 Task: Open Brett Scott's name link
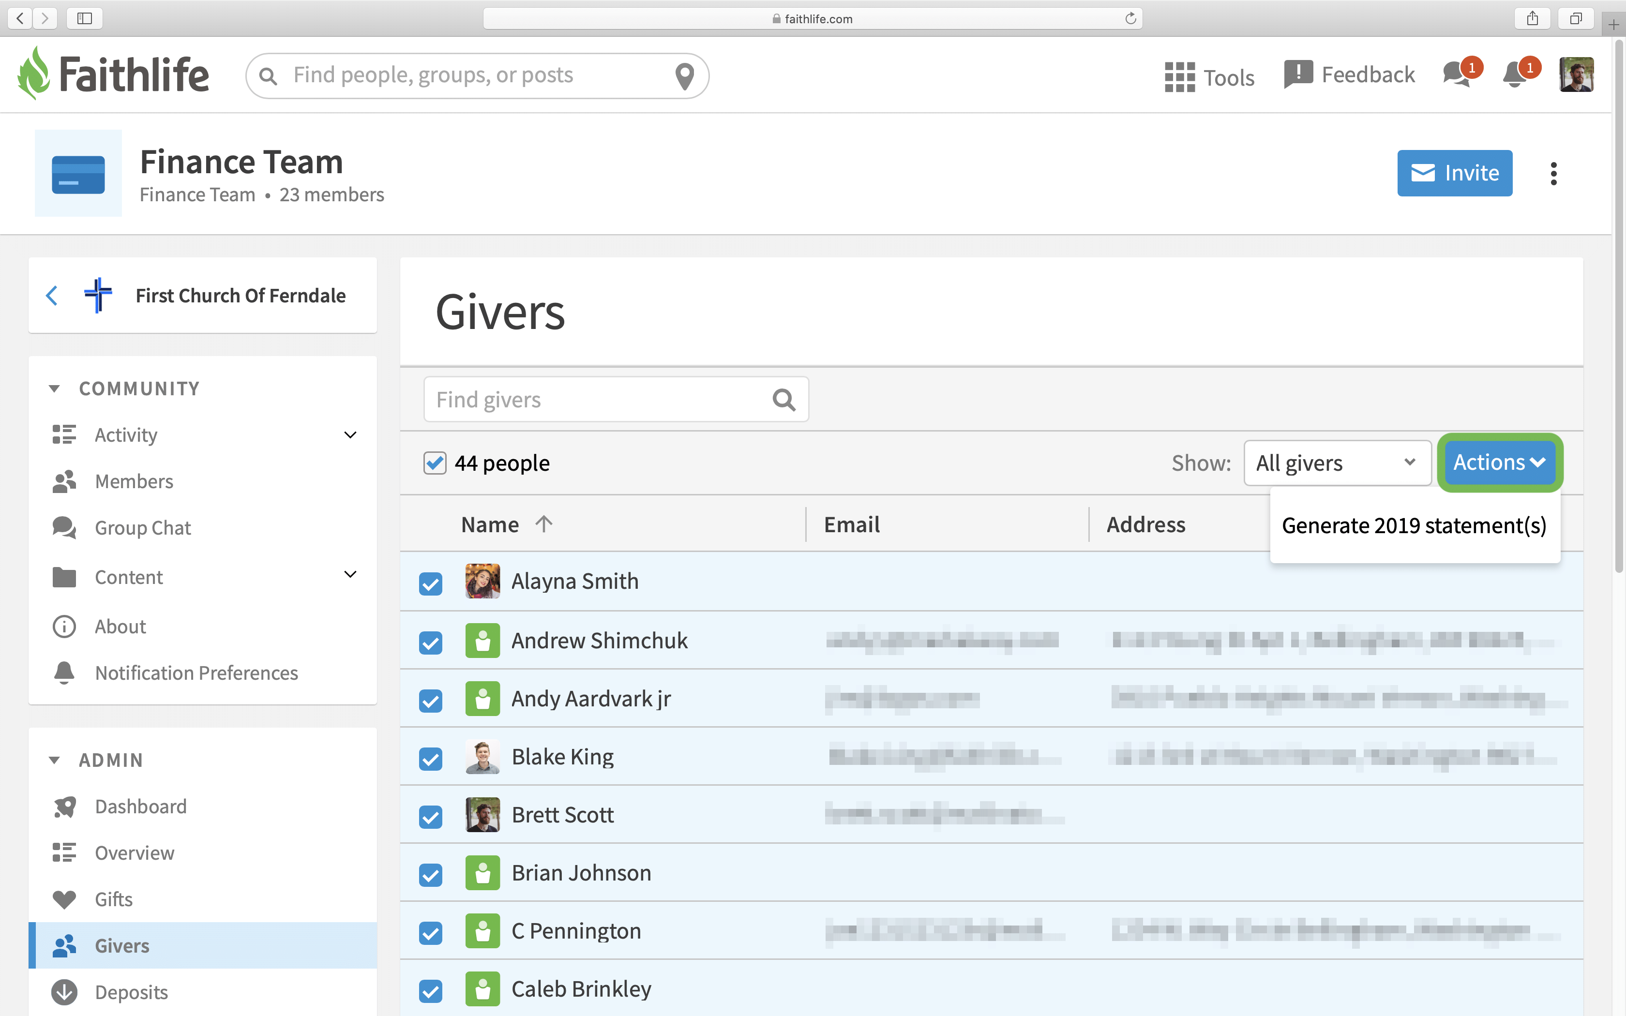point(563,815)
